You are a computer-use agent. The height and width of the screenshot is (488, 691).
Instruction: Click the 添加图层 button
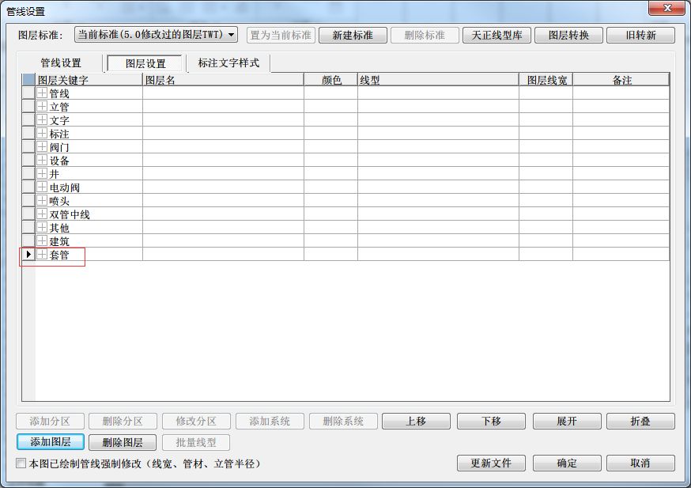[x=49, y=442]
